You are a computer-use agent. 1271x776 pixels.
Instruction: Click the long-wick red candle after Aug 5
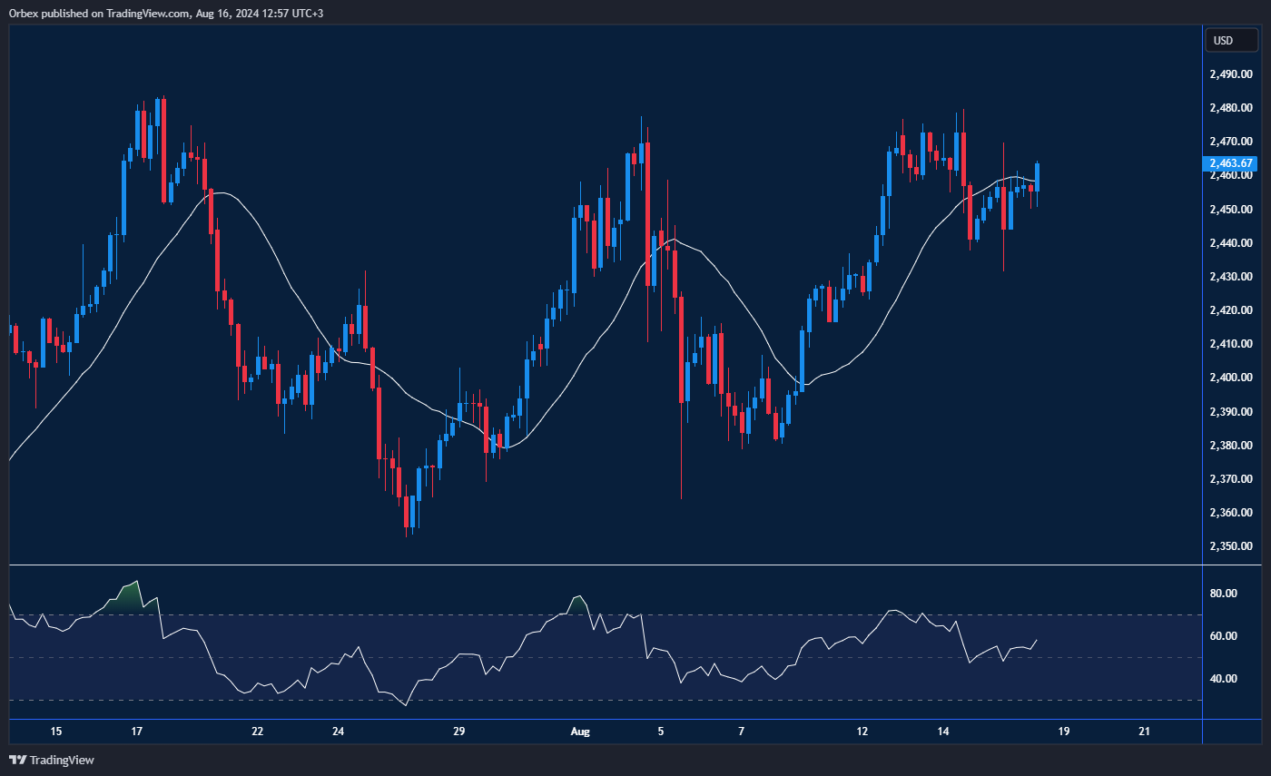681,354
